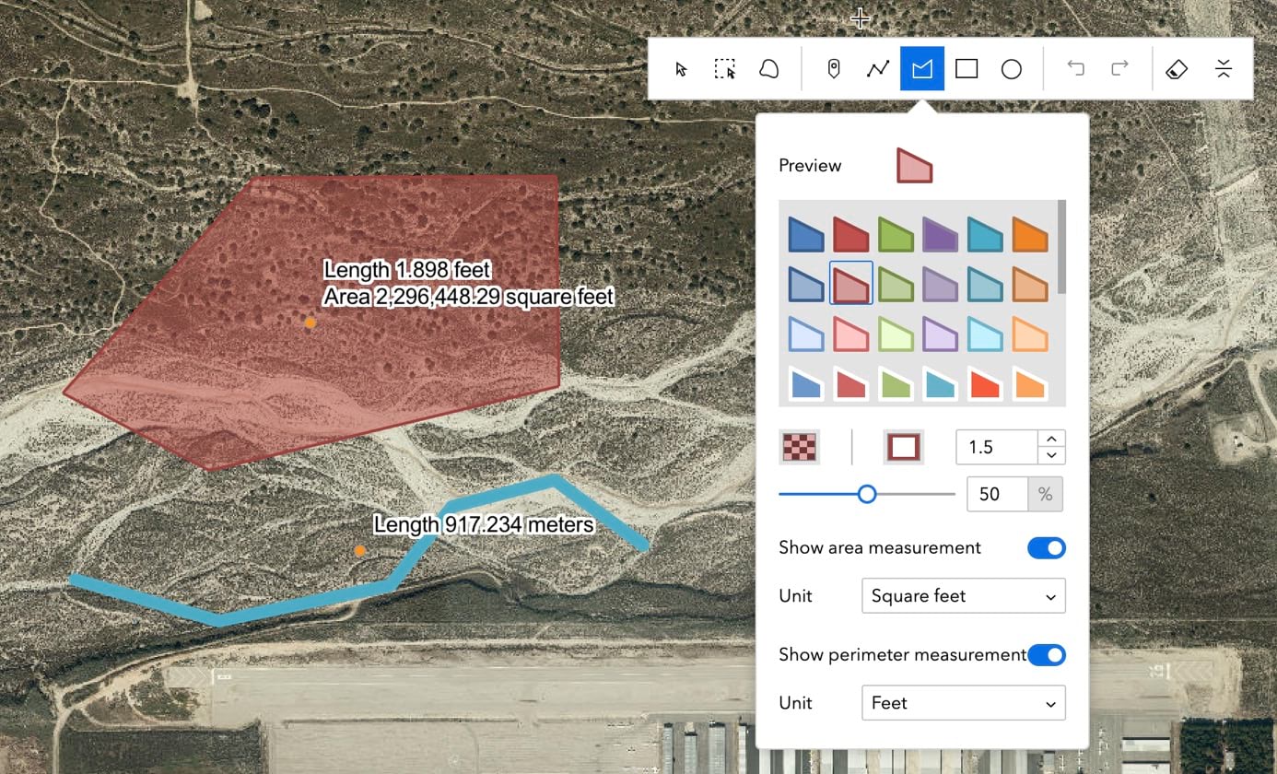Redo the last drawing action
Image resolution: width=1277 pixels, height=774 pixels.
point(1119,68)
